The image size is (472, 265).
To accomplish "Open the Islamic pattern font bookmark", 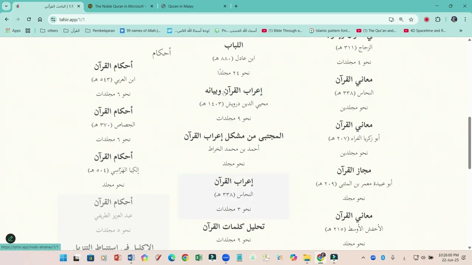I will coord(330,31).
